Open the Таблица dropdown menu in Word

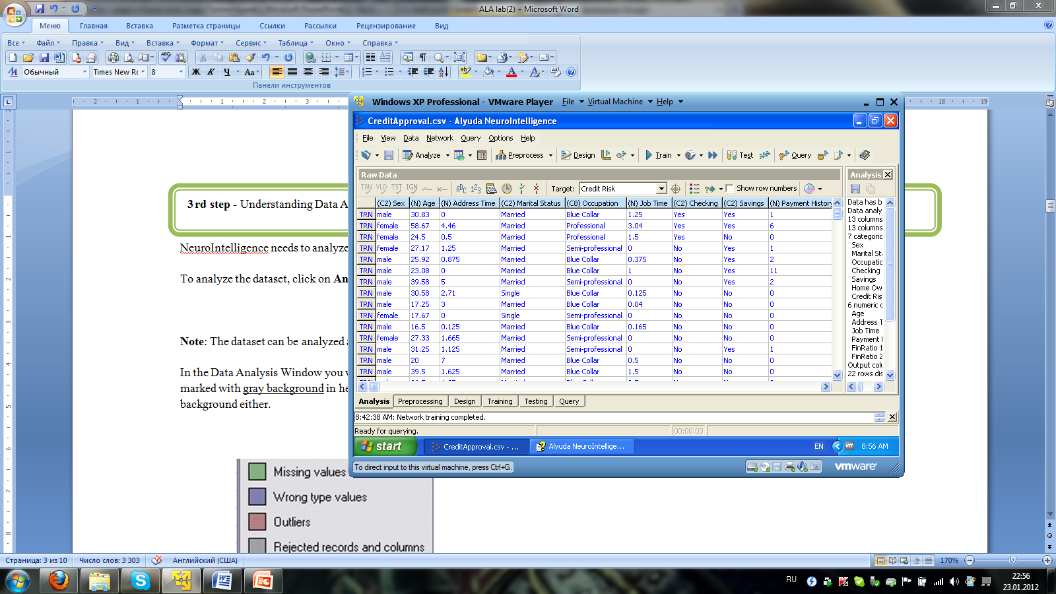pyautogui.click(x=296, y=43)
